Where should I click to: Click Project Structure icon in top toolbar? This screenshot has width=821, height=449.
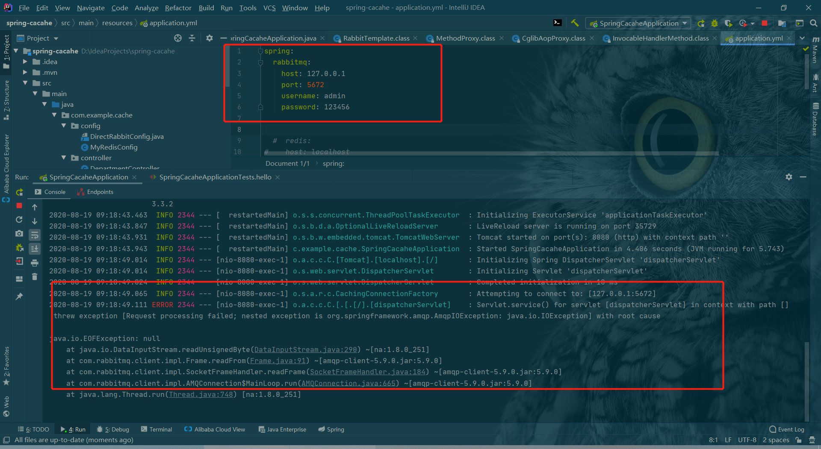coord(782,23)
